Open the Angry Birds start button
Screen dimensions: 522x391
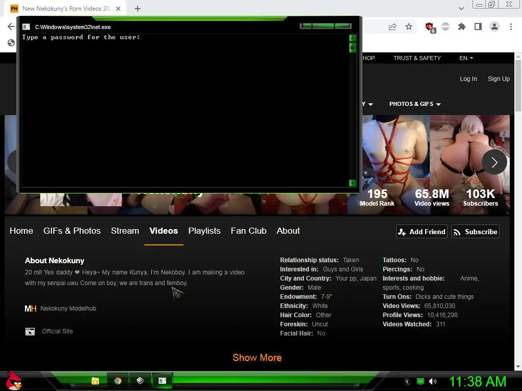14,381
